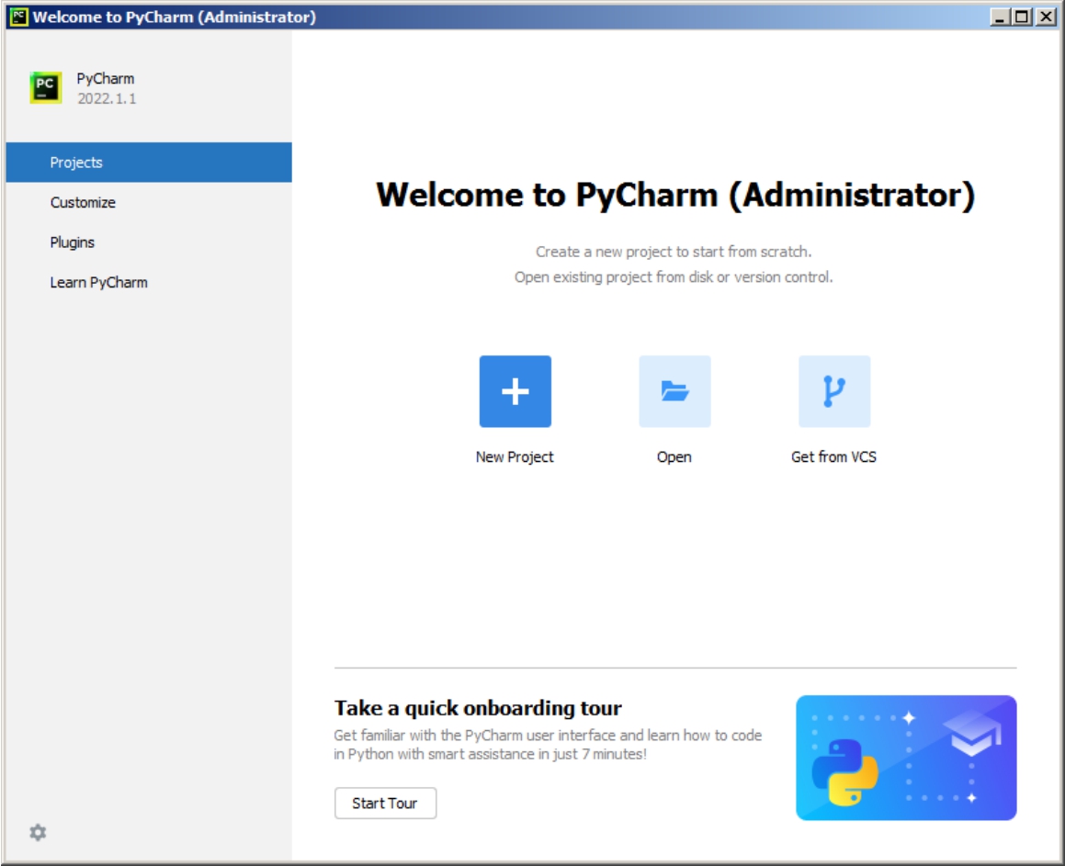Click the Get from VCS text label
The image size is (1065, 866).
point(833,457)
